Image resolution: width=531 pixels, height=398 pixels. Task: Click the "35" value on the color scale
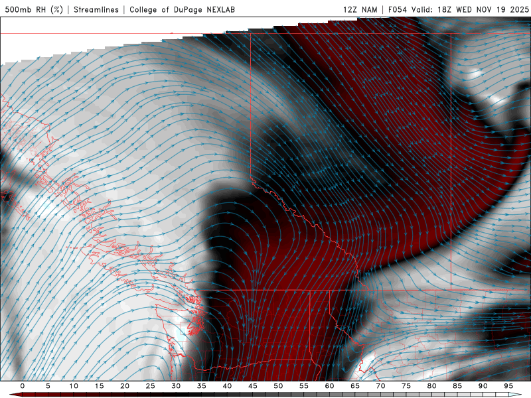tap(201, 386)
